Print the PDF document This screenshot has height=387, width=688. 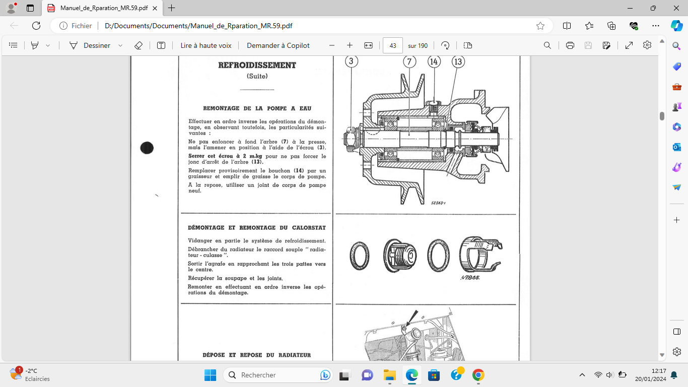[570, 45]
